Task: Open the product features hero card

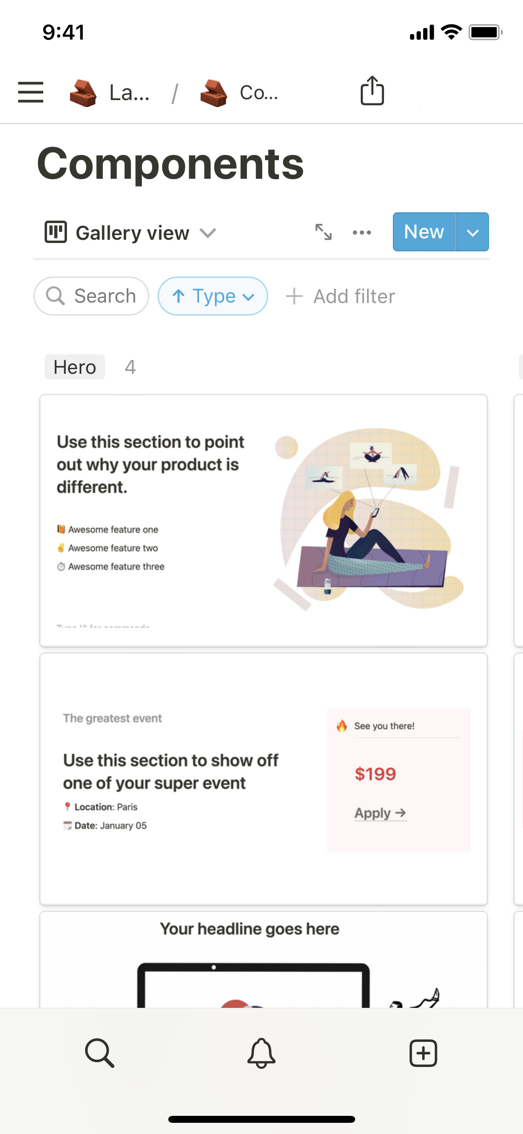Action: coord(263,520)
